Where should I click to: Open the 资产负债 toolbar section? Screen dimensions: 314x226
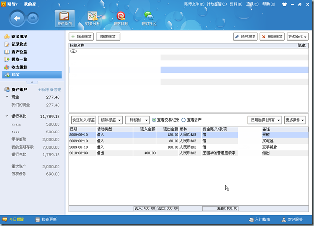(65, 19)
